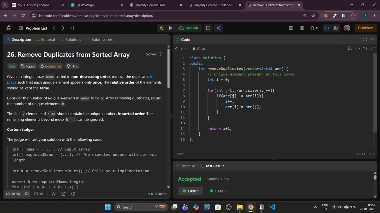Collapse the Code panel with chevron

point(372,39)
